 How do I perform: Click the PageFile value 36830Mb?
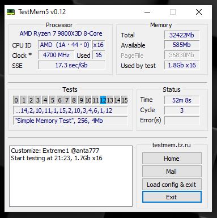click(x=182, y=55)
